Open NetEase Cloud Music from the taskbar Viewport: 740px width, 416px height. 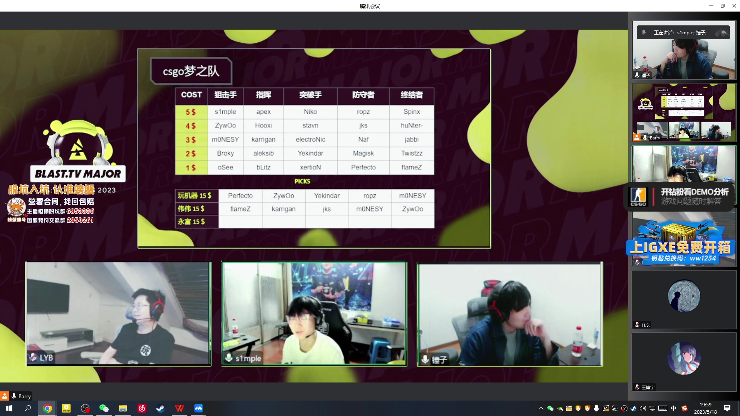[x=141, y=408]
